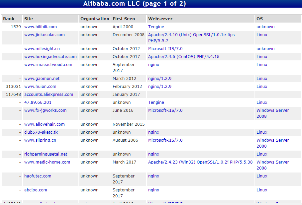Visit www.allovehair.com link

45,124
